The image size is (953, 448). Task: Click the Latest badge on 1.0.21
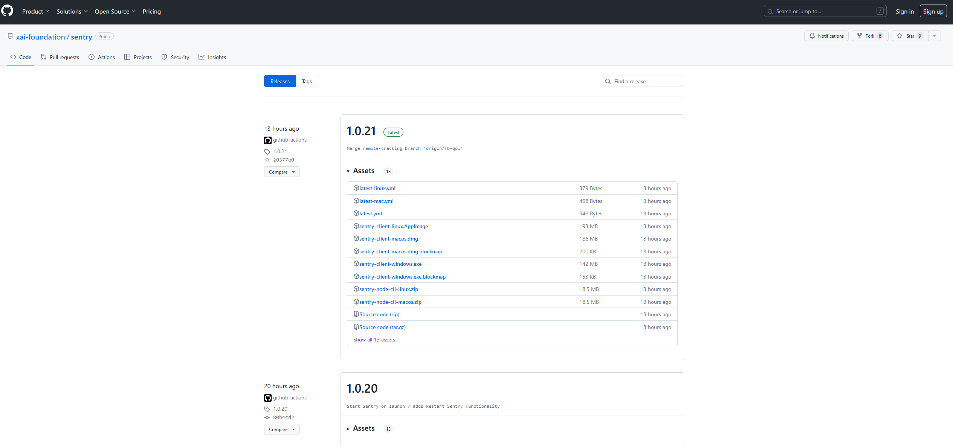(x=393, y=132)
